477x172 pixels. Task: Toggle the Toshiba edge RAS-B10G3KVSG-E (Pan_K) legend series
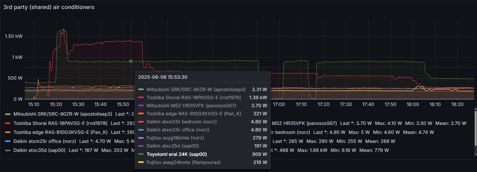[60, 132]
